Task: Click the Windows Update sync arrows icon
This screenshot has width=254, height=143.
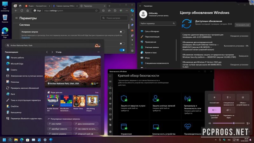Action: pos(186,24)
